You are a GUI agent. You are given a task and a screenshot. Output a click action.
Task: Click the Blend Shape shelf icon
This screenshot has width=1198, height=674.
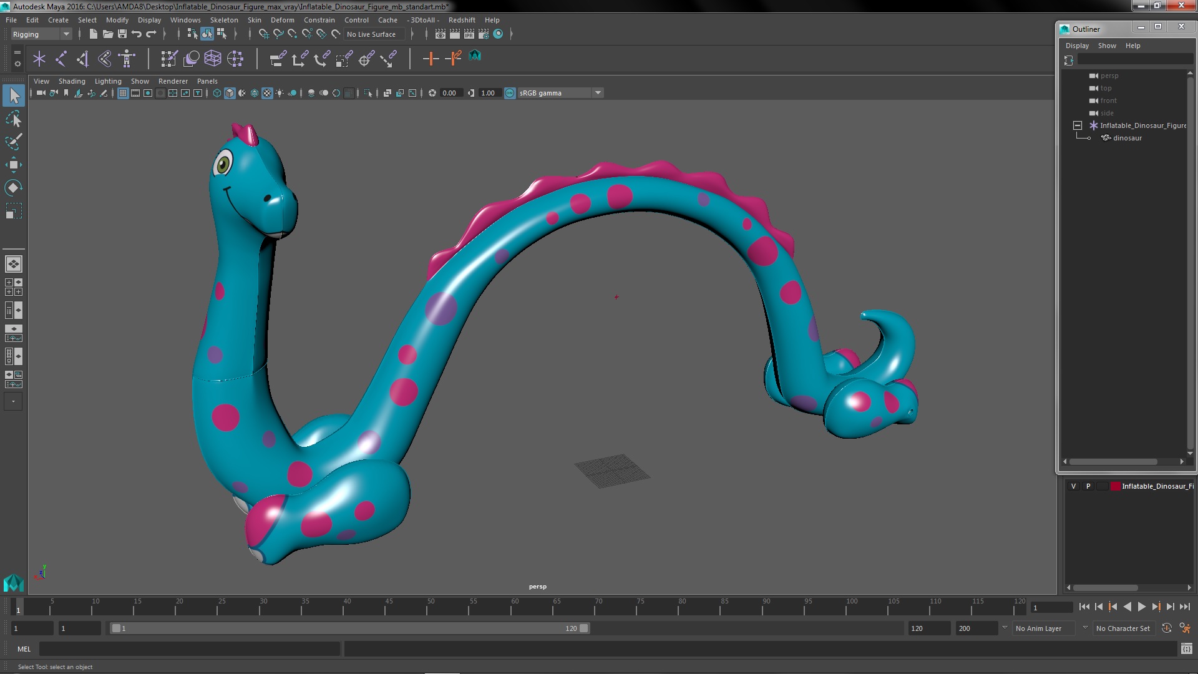[x=191, y=59]
